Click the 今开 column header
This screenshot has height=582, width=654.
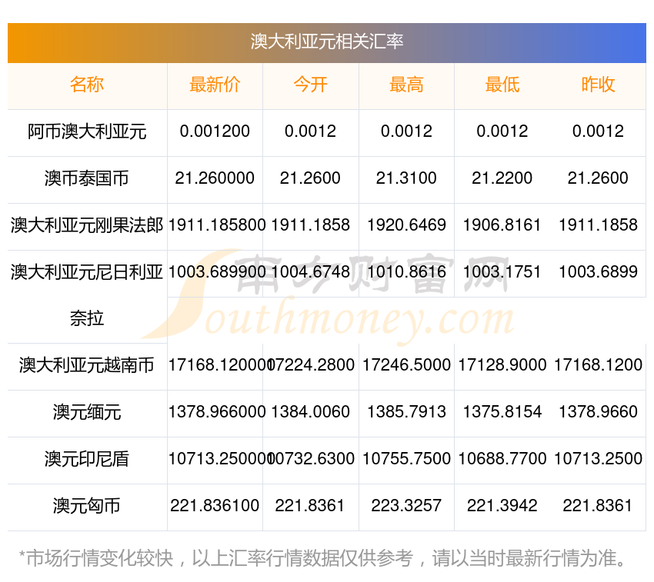click(x=310, y=85)
